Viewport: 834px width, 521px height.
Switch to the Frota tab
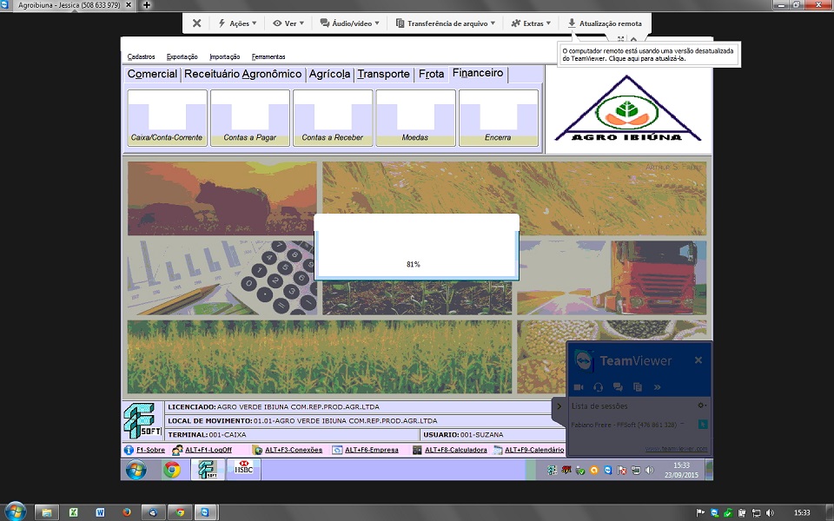point(431,74)
